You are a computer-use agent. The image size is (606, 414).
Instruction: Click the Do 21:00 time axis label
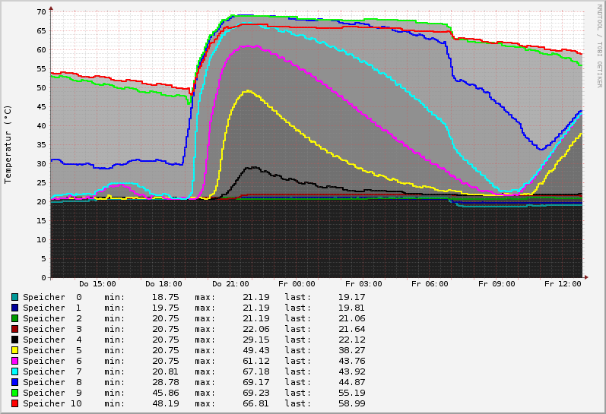[230, 284]
